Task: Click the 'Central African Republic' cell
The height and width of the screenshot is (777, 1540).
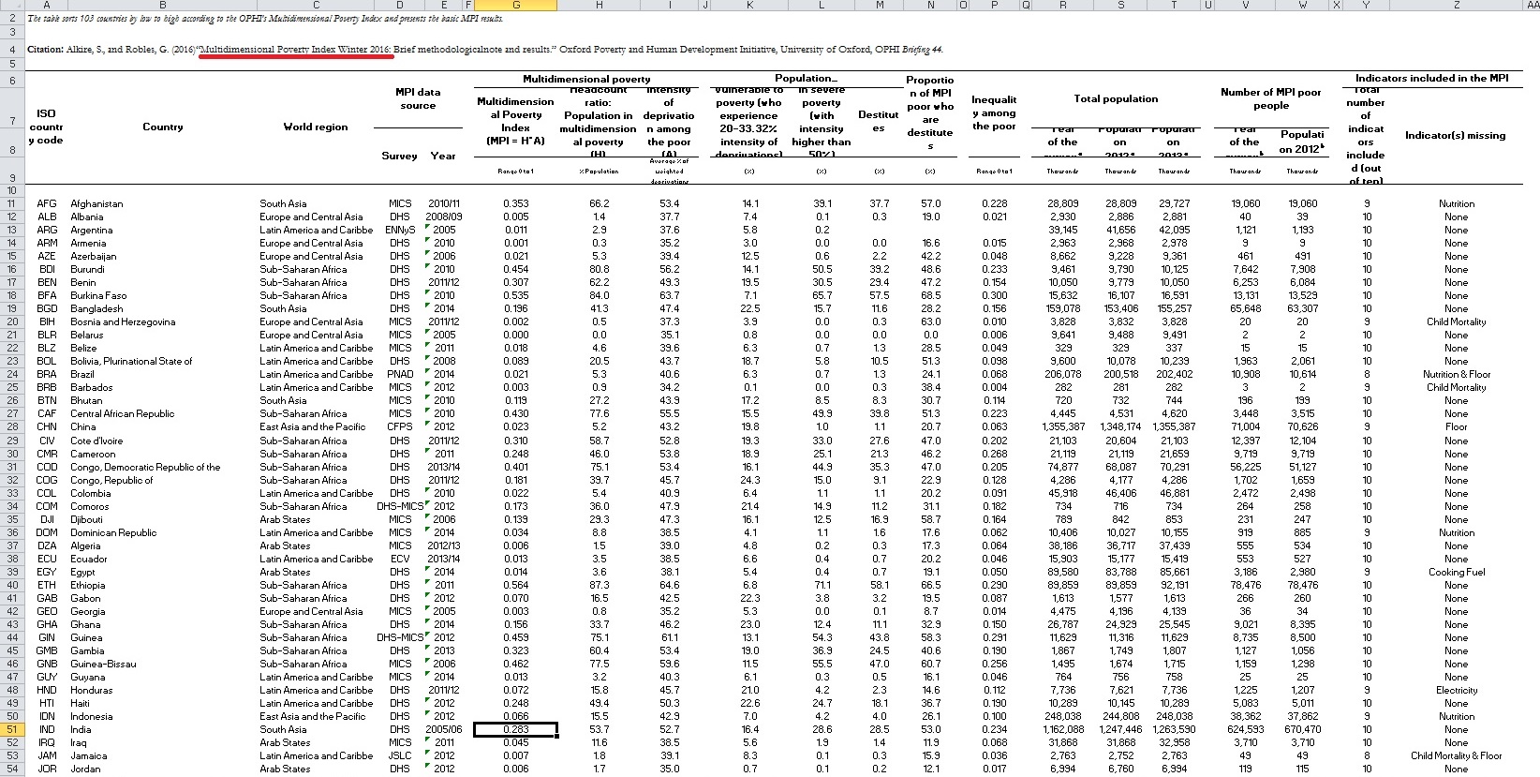Action: 122,413
